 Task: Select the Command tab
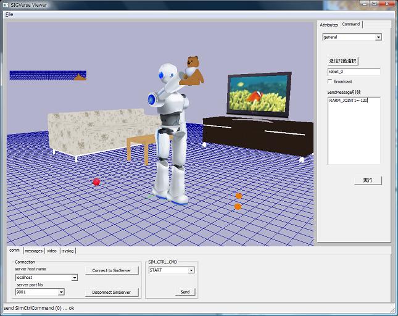[351, 25]
